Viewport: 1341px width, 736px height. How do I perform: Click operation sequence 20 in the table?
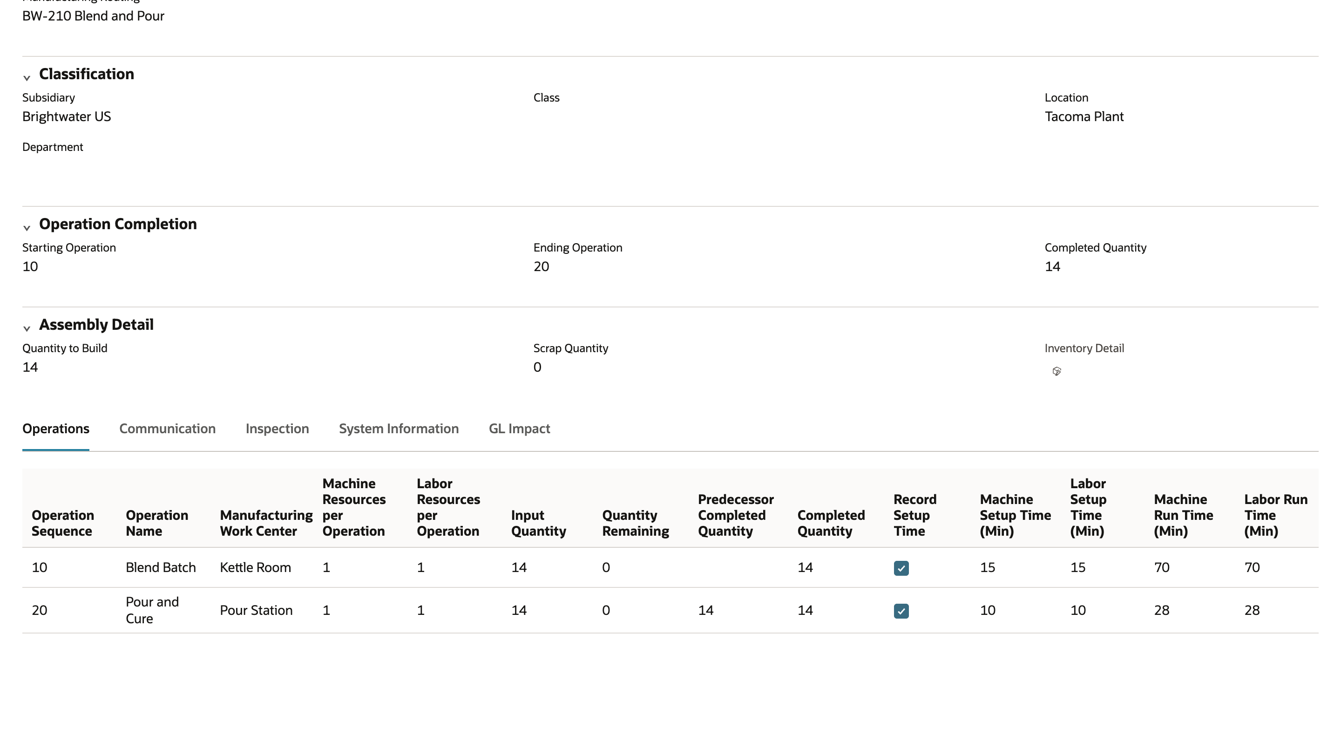click(39, 610)
